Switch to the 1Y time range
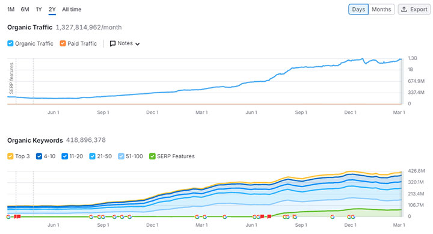The width and height of the screenshot is (433, 234). tap(38, 10)
